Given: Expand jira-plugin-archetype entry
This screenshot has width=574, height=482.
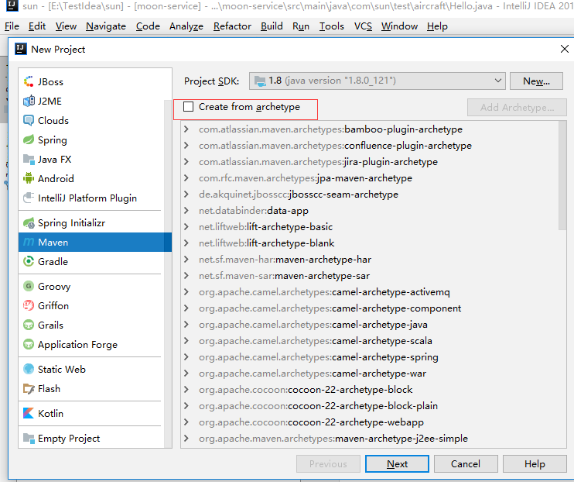Looking at the screenshot, I should click(186, 162).
